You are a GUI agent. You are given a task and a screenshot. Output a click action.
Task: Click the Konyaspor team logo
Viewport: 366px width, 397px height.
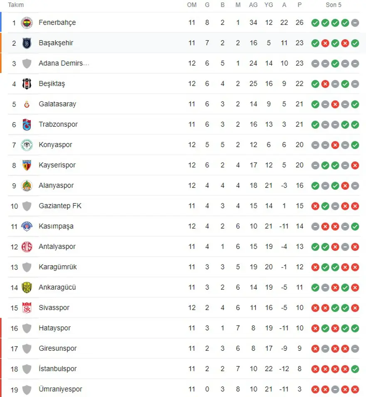click(27, 145)
